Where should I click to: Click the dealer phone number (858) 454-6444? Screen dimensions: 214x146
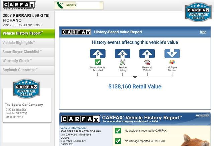tap(15, 117)
